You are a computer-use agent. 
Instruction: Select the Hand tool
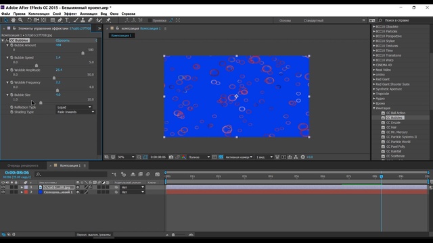coord(13,20)
